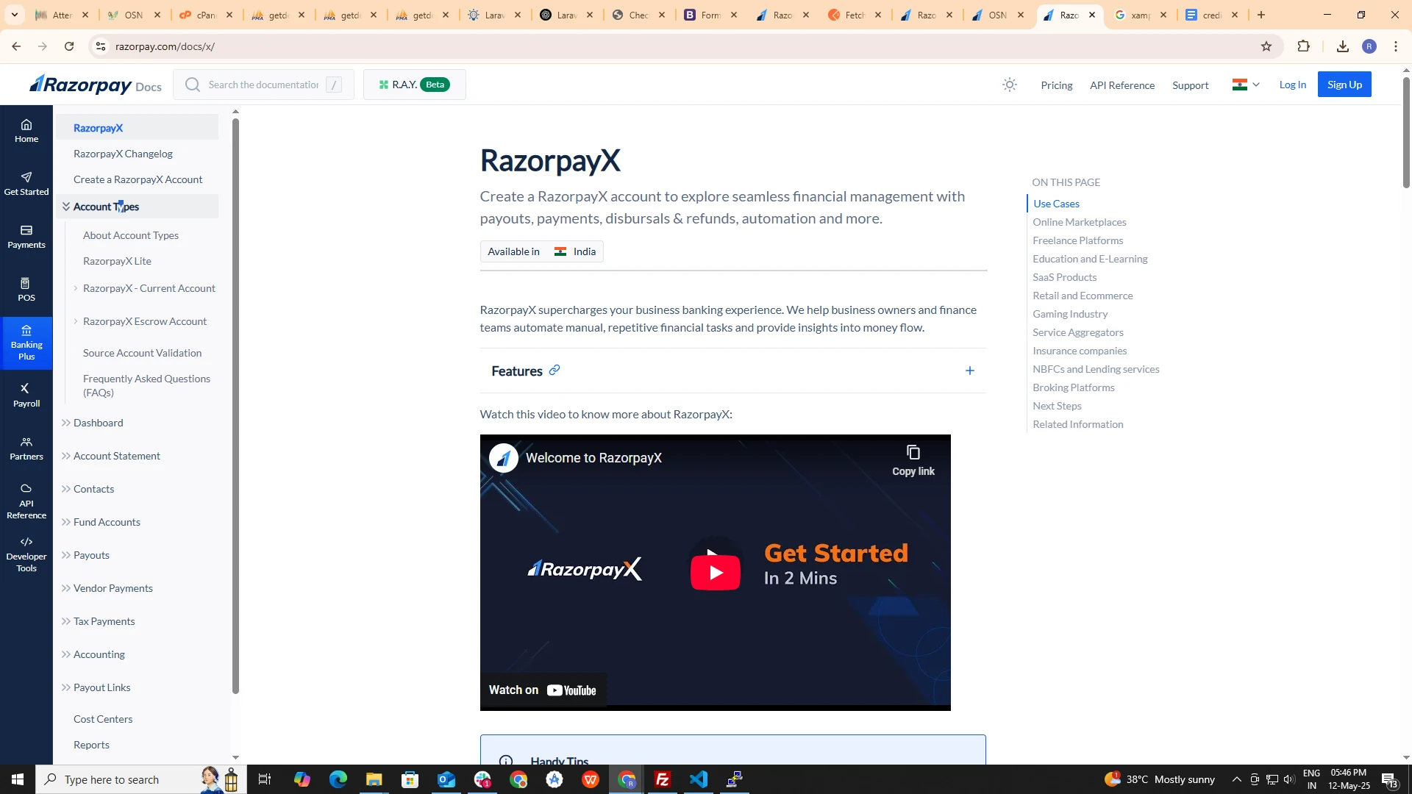Jump to Gaming Industry section
The width and height of the screenshot is (1412, 794).
1069,314
